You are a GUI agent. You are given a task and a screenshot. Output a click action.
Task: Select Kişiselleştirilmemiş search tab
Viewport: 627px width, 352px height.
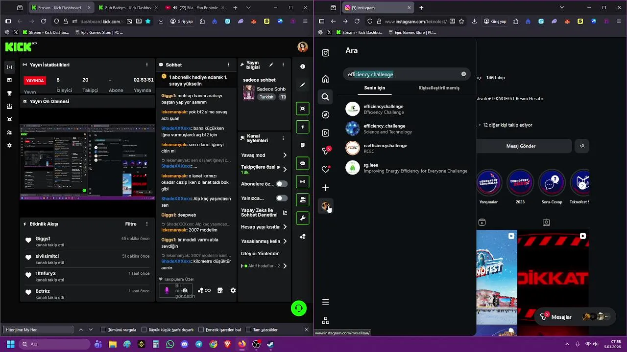pyautogui.click(x=439, y=88)
